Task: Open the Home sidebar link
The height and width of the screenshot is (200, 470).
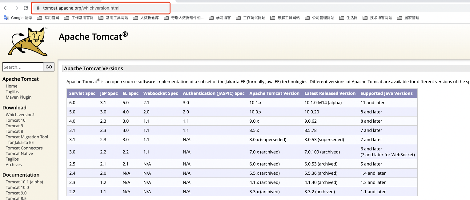Action: (11, 86)
